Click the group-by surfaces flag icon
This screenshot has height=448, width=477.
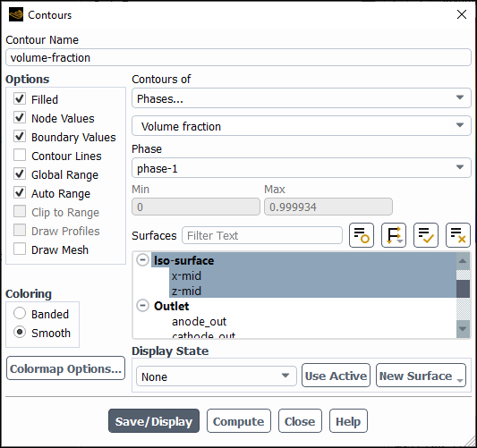pos(394,235)
